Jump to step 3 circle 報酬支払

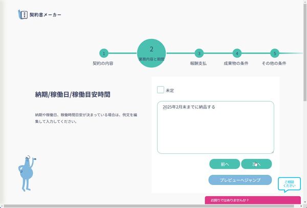tap(199, 53)
